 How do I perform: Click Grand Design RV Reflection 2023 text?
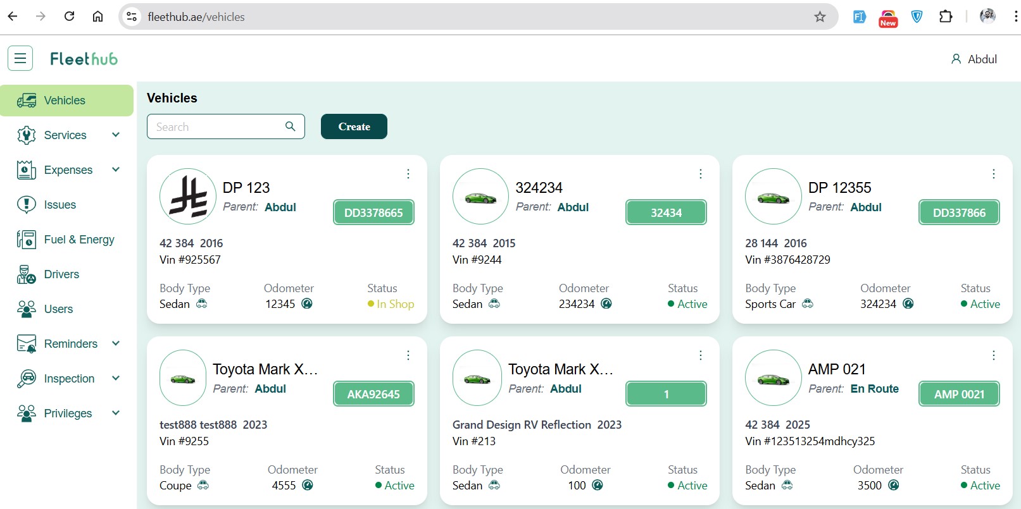tap(537, 425)
